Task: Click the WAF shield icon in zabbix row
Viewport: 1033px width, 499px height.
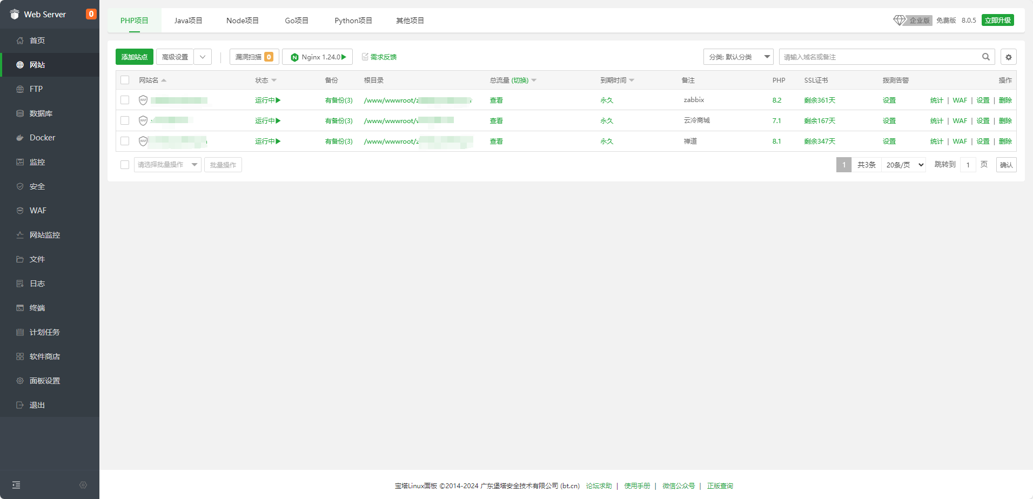Action: pos(143,100)
